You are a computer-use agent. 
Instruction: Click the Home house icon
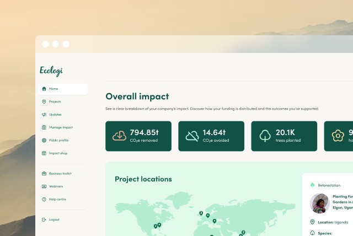44,89
